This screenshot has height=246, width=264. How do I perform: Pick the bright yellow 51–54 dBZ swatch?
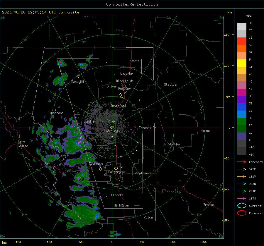[242, 63]
